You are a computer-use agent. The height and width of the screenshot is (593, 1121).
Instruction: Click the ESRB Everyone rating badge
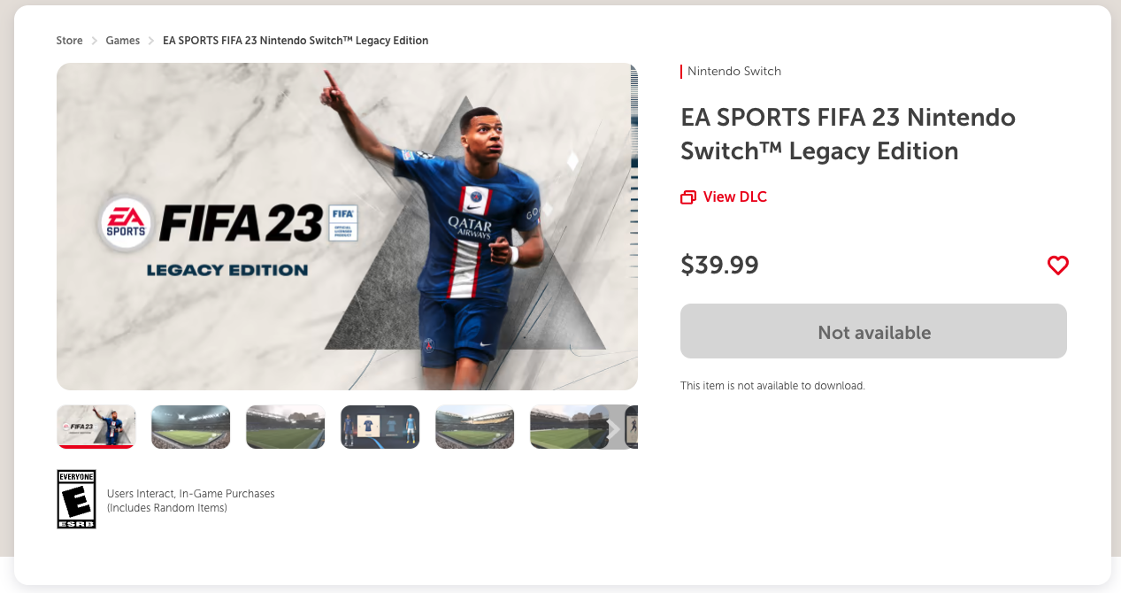[76, 499]
